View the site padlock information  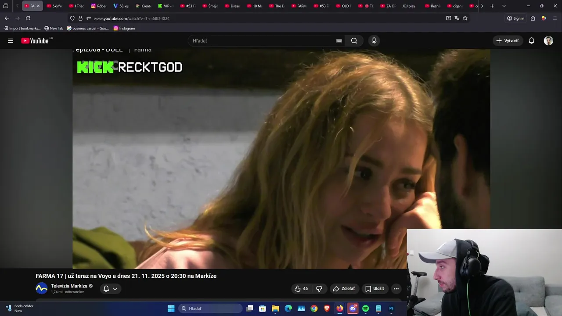click(80, 18)
